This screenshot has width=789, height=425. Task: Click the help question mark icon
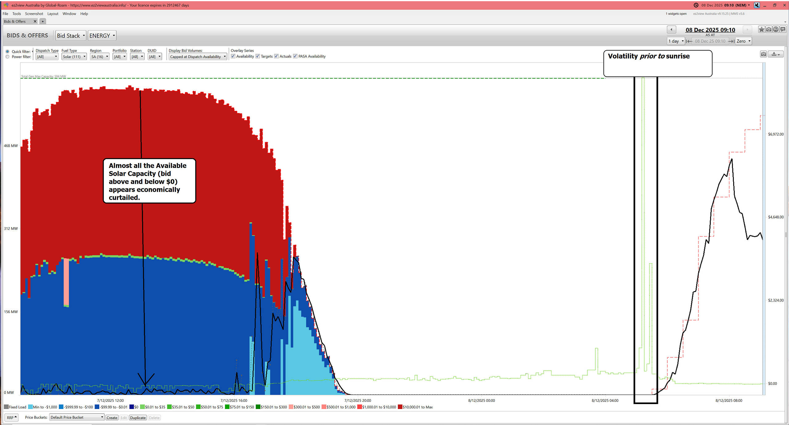click(776, 29)
